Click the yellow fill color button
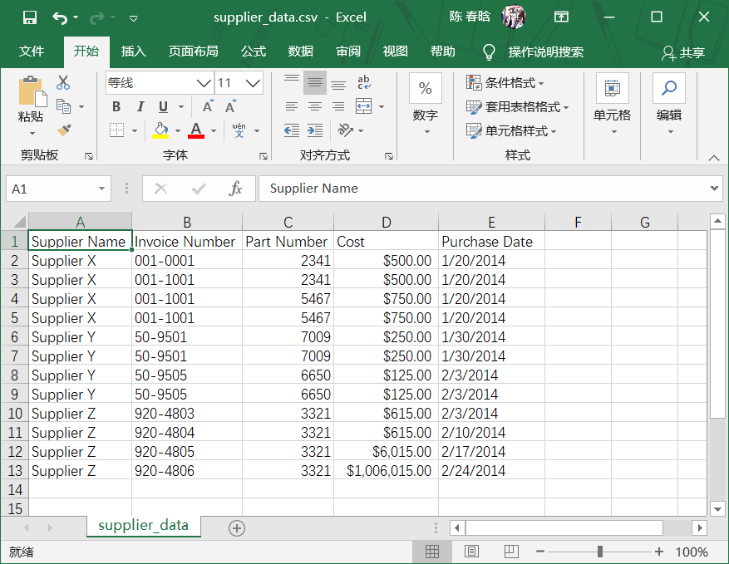This screenshot has width=729, height=564. coord(161,130)
